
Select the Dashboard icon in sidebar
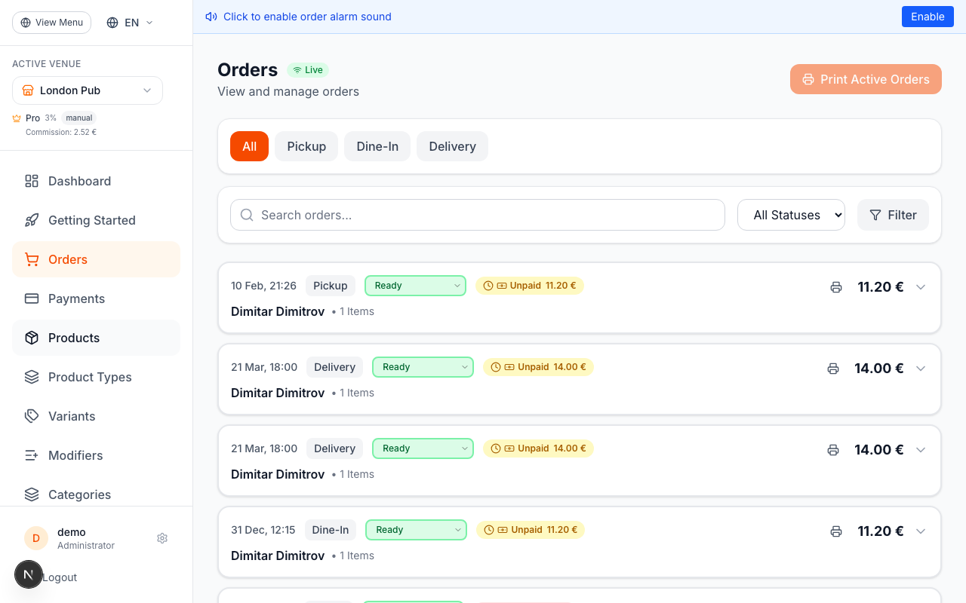(31, 181)
